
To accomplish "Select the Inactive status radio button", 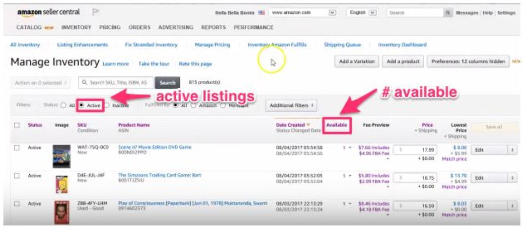I will (106, 105).
